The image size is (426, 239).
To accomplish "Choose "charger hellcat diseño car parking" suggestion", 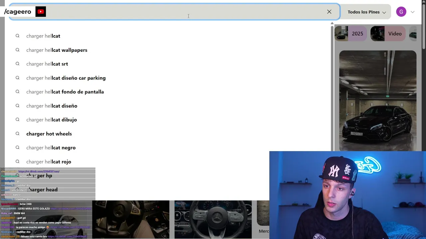I will click(x=66, y=78).
